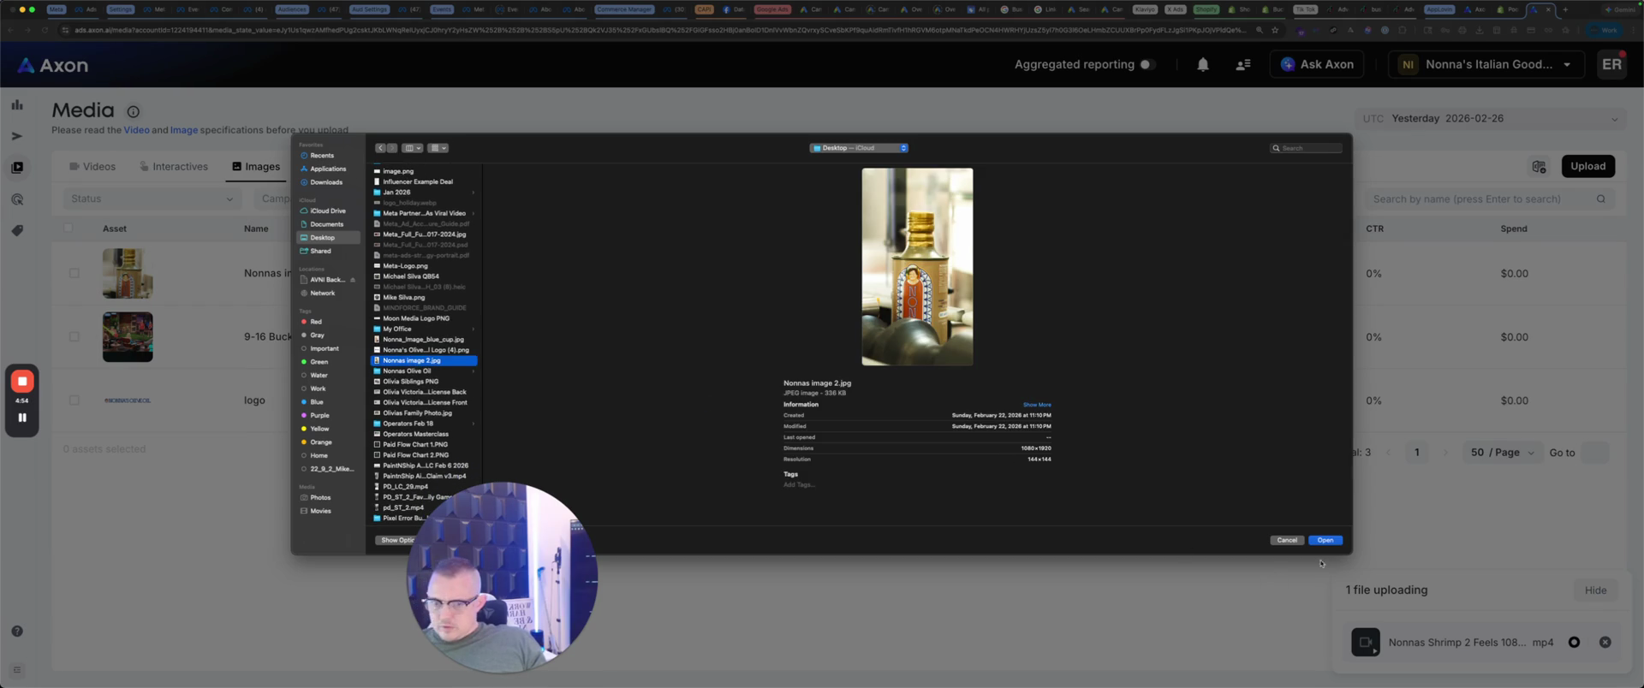
Task: Select the Red tag in sidebar
Action: 315,322
